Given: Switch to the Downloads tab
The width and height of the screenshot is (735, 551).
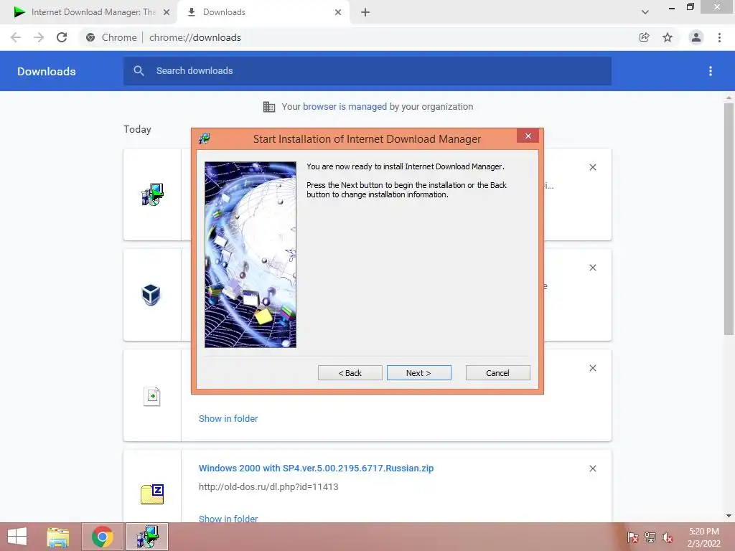Looking at the screenshot, I should [263, 12].
